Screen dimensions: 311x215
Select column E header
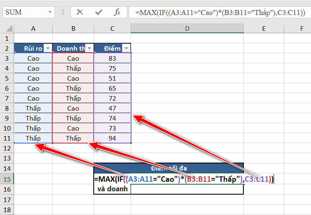click(x=264, y=28)
